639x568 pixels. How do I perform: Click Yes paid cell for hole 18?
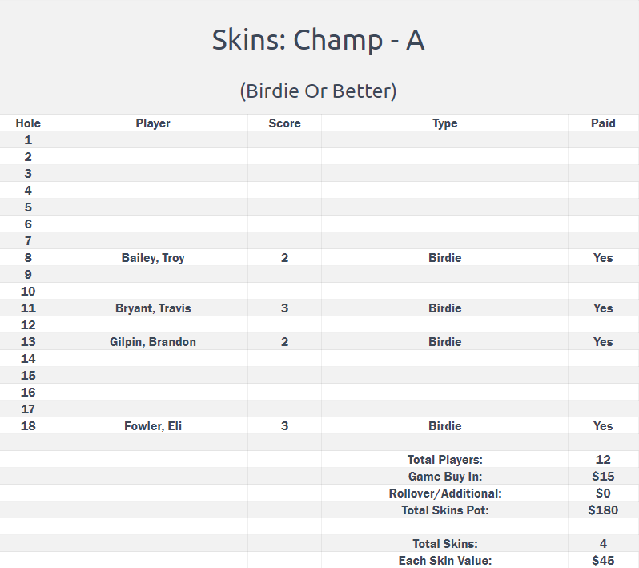point(603,426)
